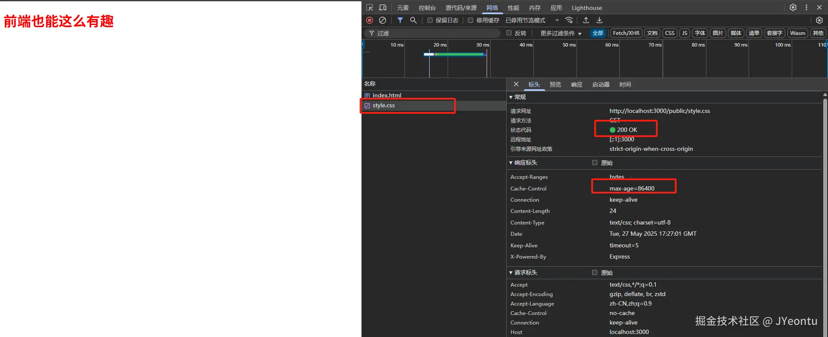Switch to the 控制台 panel tab
828x337 pixels.
pyautogui.click(x=427, y=8)
